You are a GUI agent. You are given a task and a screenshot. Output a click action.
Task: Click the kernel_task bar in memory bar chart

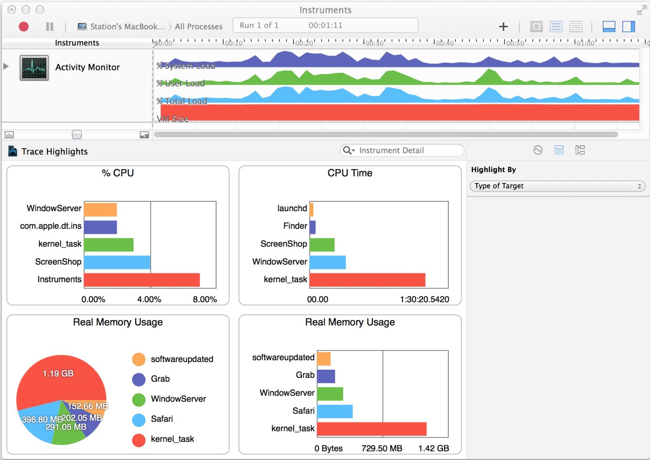pos(372,429)
